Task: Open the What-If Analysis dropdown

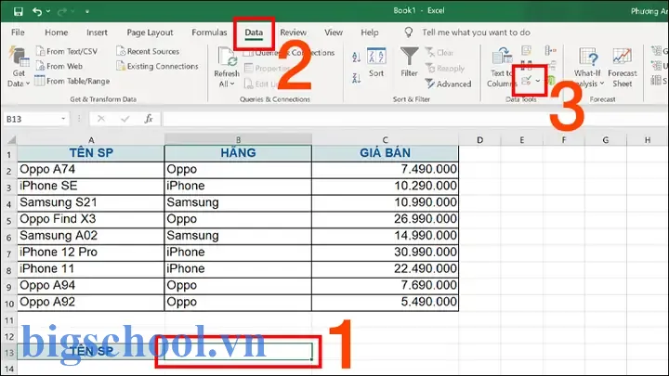Action: pyautogui.click(x=589, y=68)
